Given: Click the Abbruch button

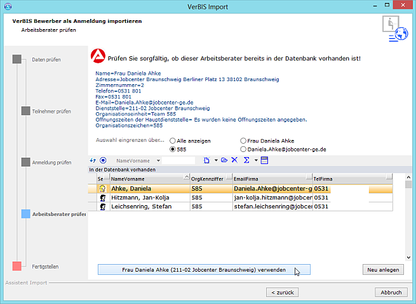Looking at the screenshot, I should [x=391, y=293].
